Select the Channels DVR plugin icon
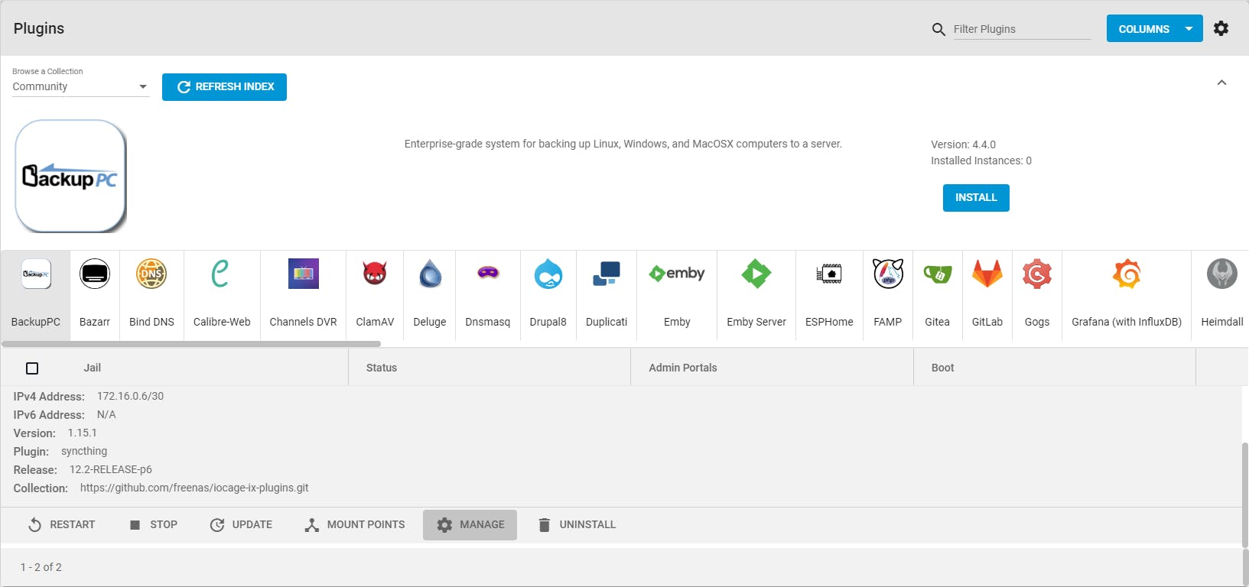1249x587 pixels. (304, 274)
